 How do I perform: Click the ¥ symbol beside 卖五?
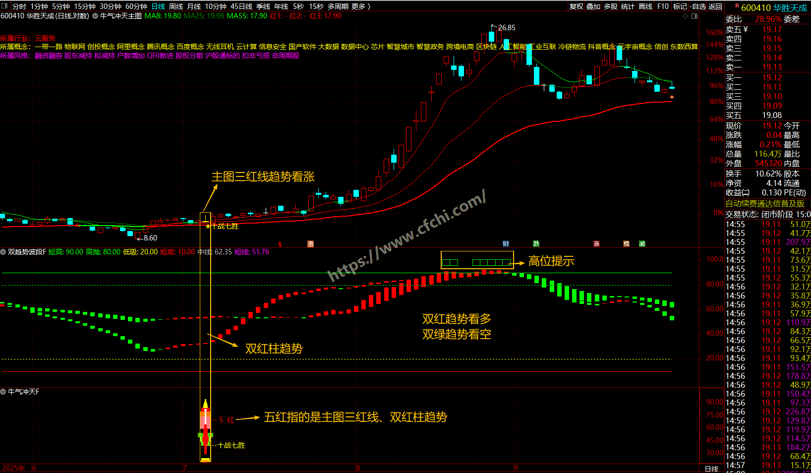tap(746, 29)
